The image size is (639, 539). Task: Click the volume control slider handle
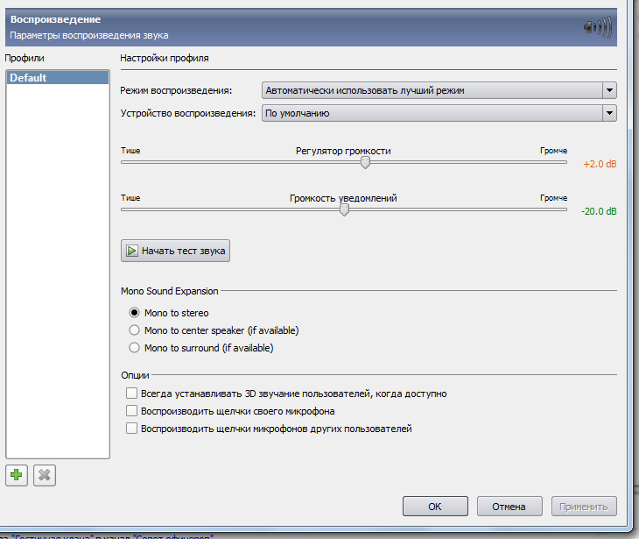tap(365, 162)
